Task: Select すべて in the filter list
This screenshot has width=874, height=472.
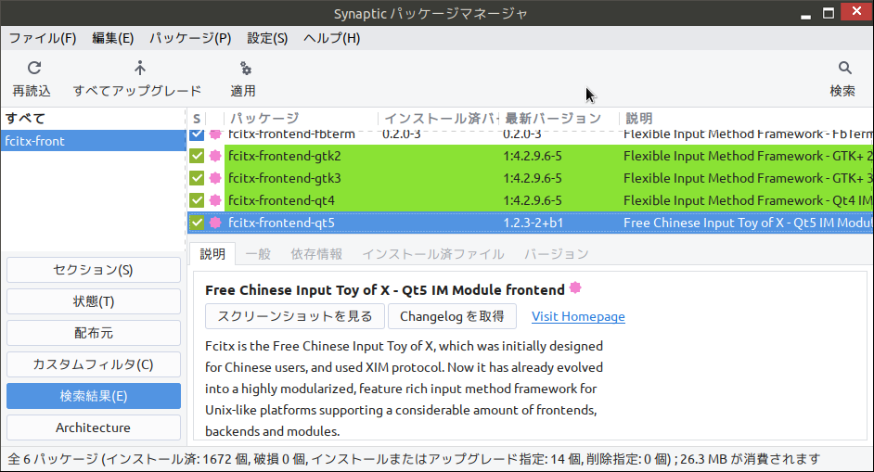Action: 94,118
